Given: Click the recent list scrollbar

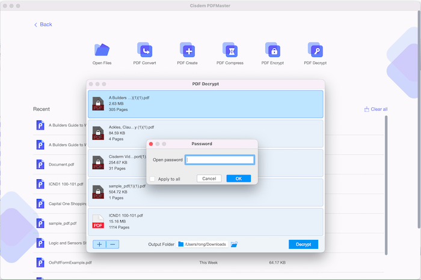Looking at the screenshot, I should point(386,185).
